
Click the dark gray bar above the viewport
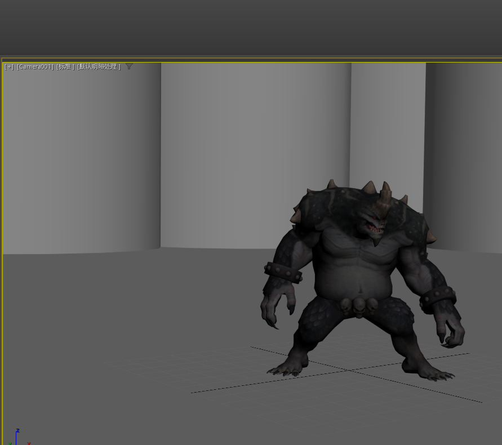[x=251, y=27]
